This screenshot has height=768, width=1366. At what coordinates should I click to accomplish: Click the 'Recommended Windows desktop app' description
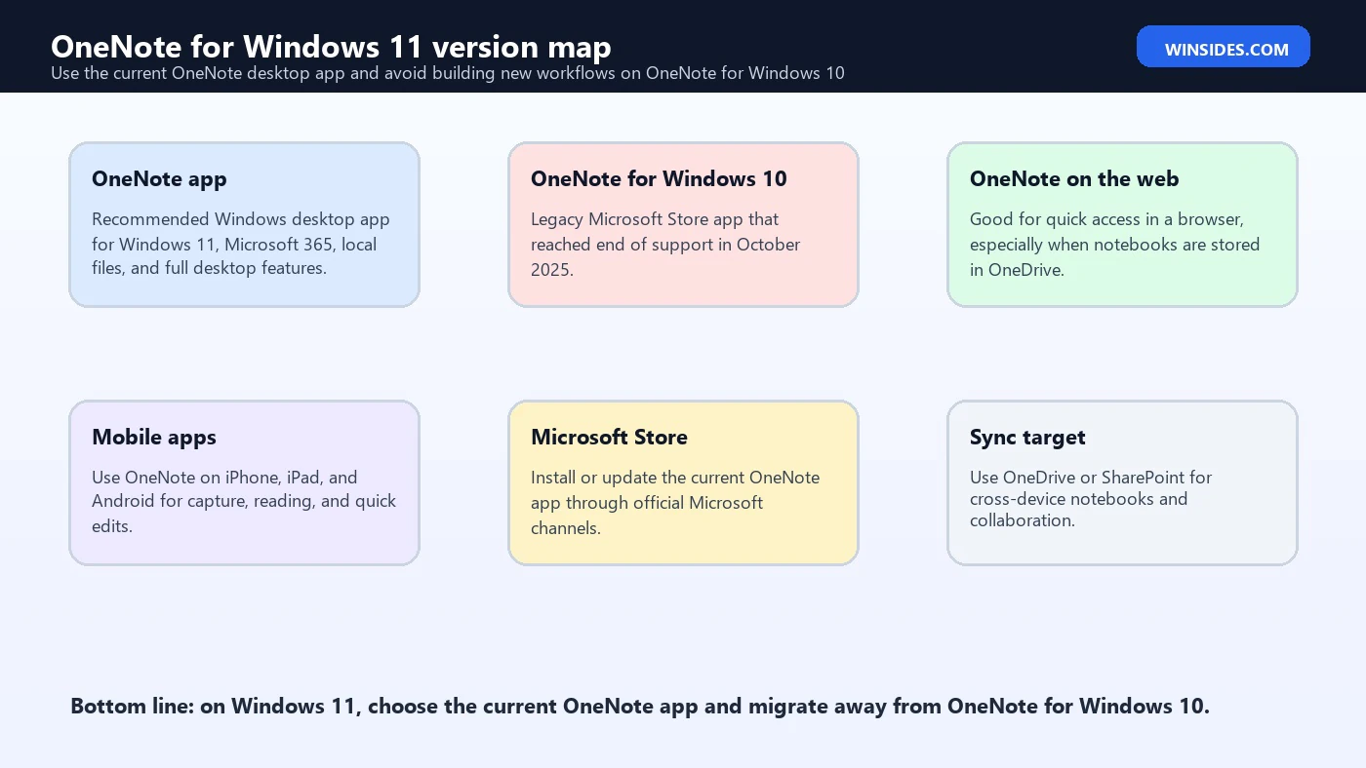241,244
